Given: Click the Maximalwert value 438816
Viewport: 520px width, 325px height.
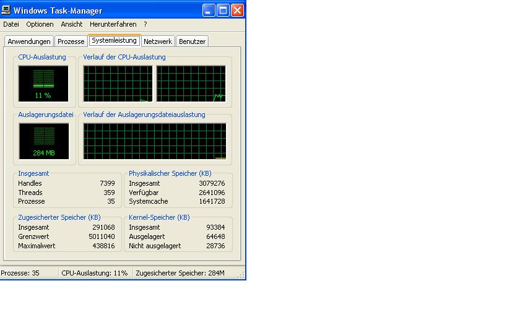Looking at the screenshot, I should click(x=103, y=246).
